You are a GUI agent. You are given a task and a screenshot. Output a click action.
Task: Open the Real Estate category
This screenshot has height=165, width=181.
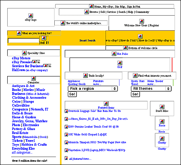(x=20, y=133)
